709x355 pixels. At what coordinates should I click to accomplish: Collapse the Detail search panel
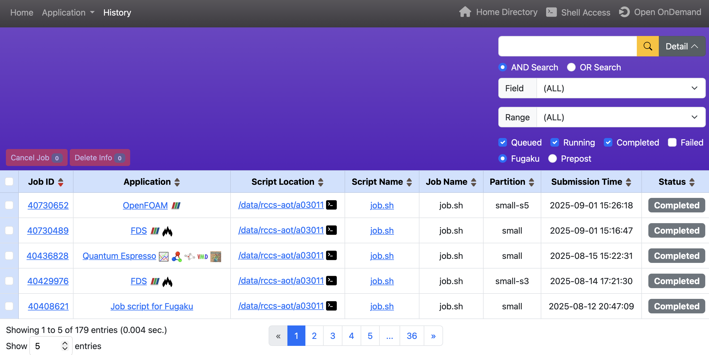coord(682,46)
